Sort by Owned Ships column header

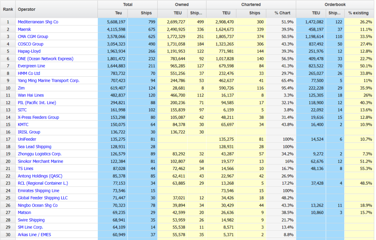pyautogui.click(x=197, y=13)
